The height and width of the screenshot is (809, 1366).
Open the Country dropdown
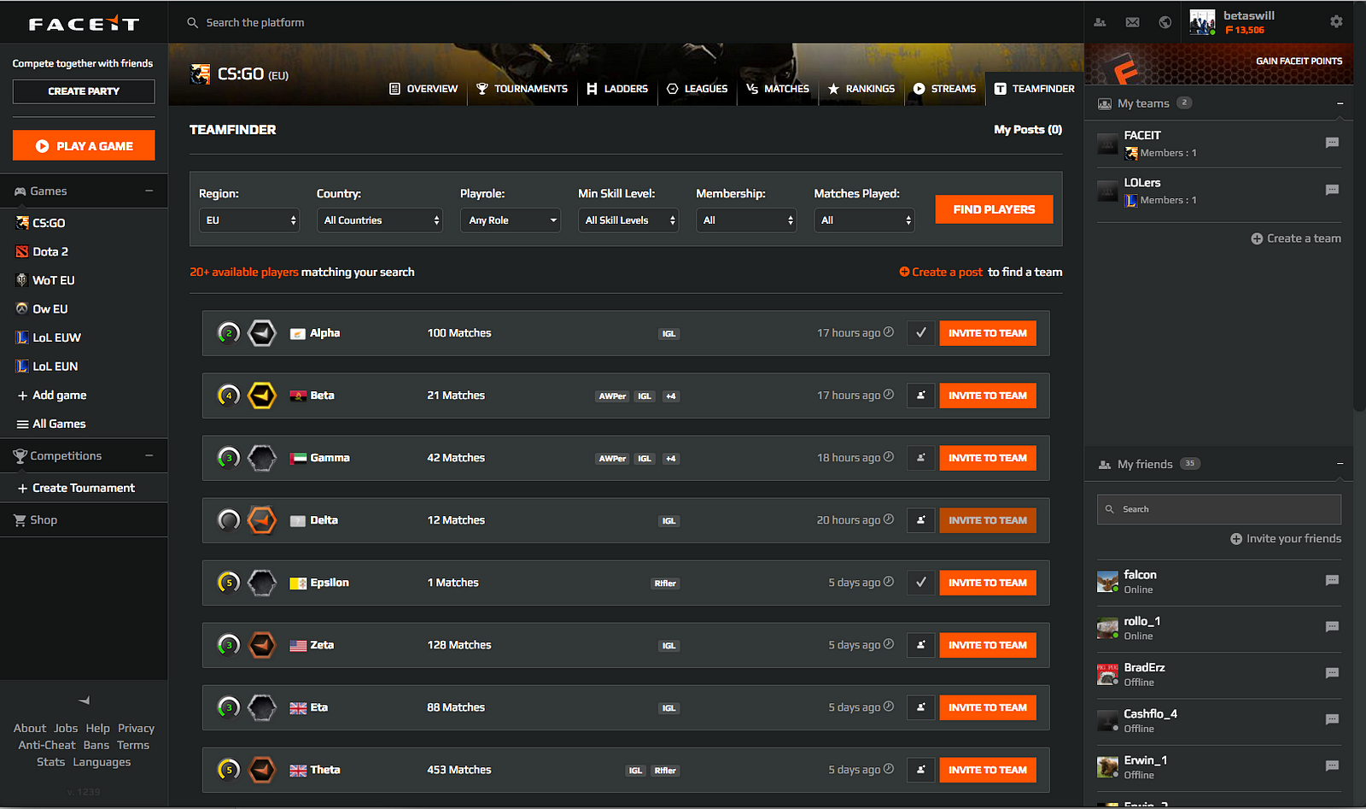(380, 220)
